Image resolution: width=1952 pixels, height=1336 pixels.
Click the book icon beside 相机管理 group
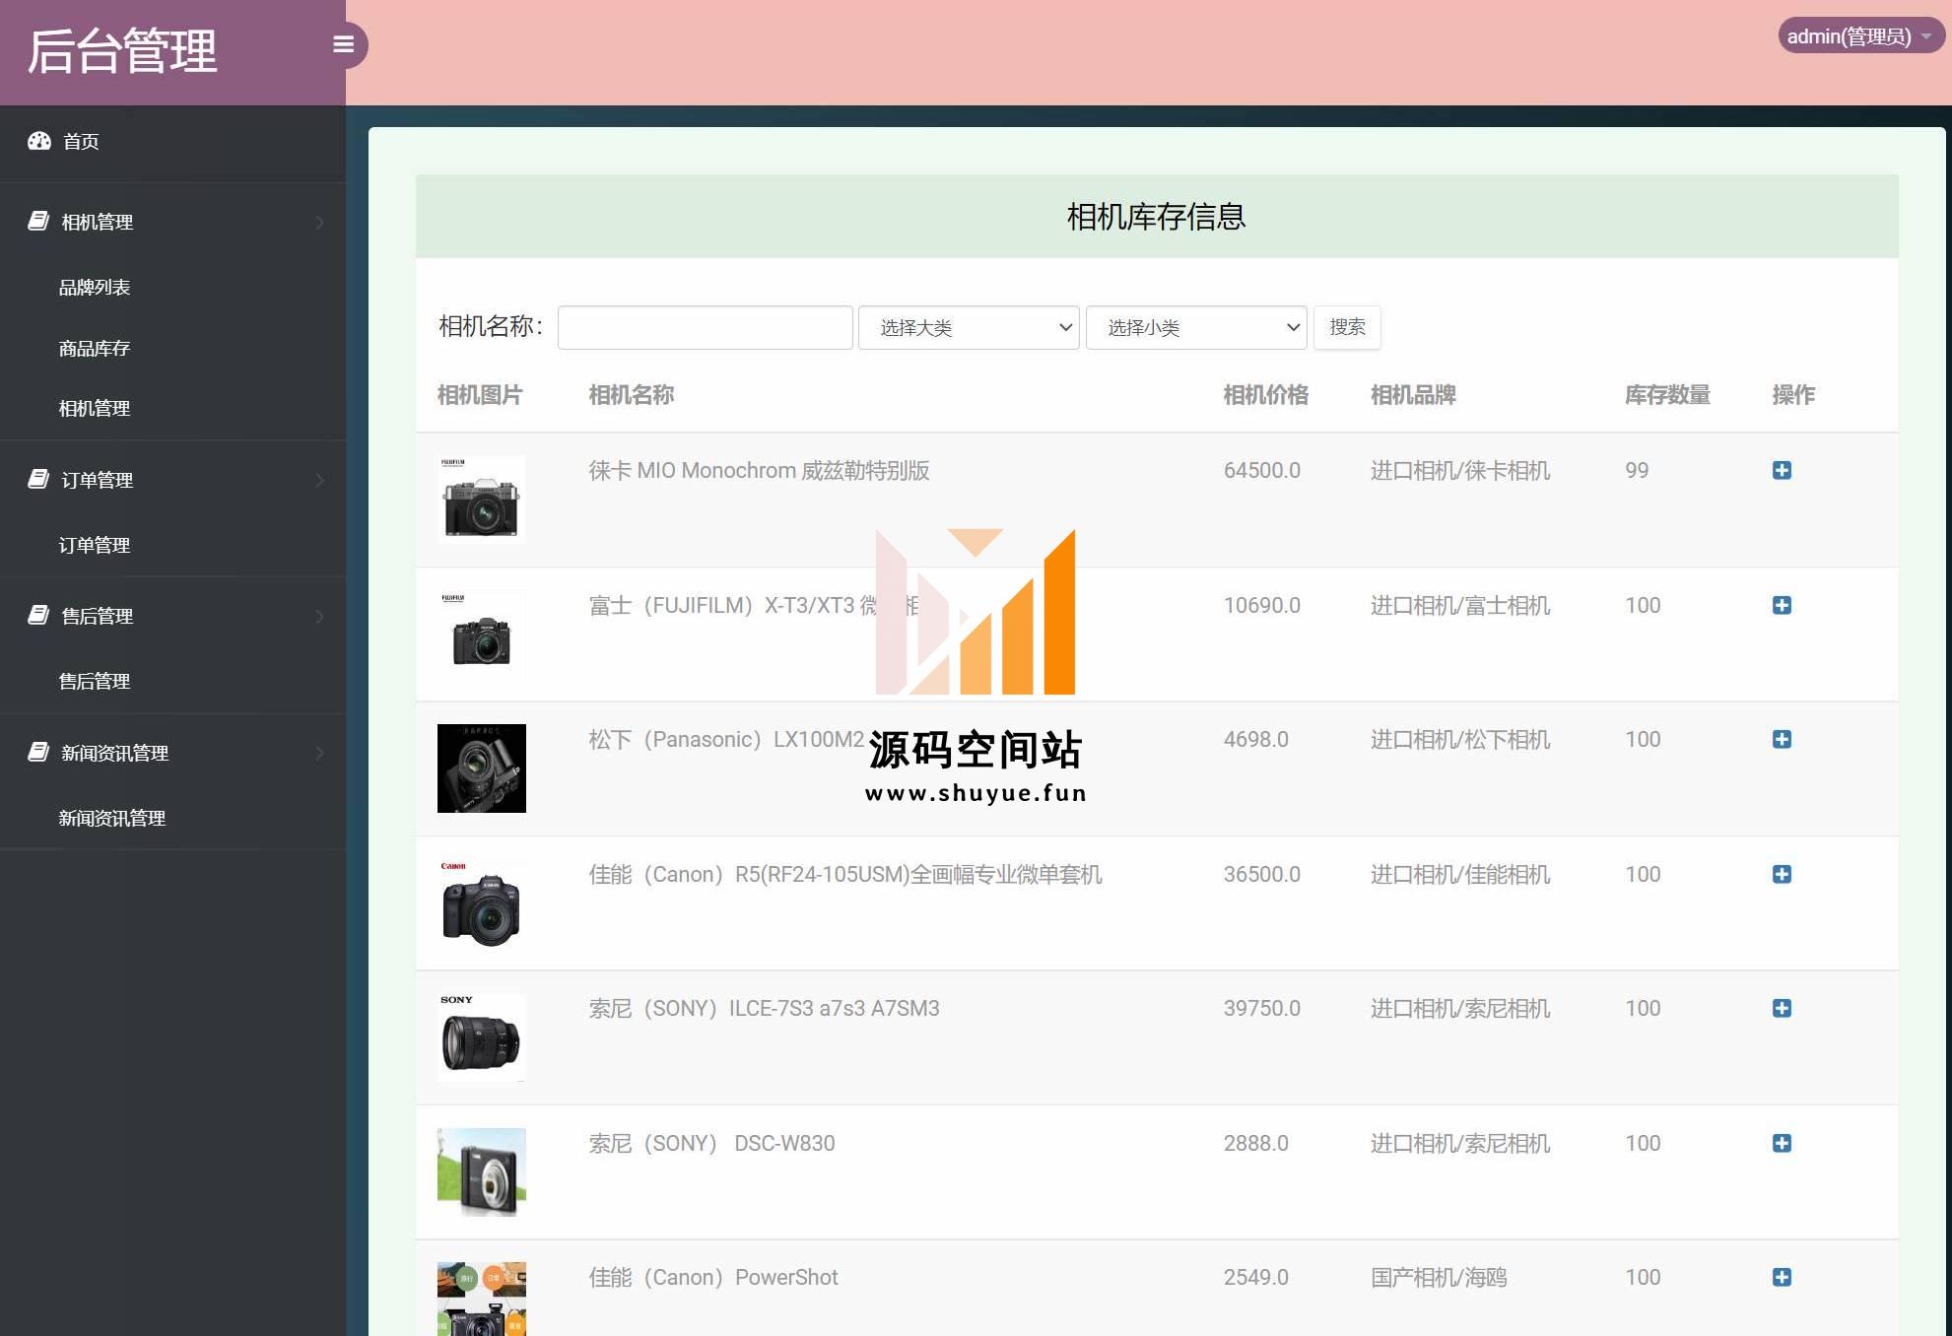point(38,221)
